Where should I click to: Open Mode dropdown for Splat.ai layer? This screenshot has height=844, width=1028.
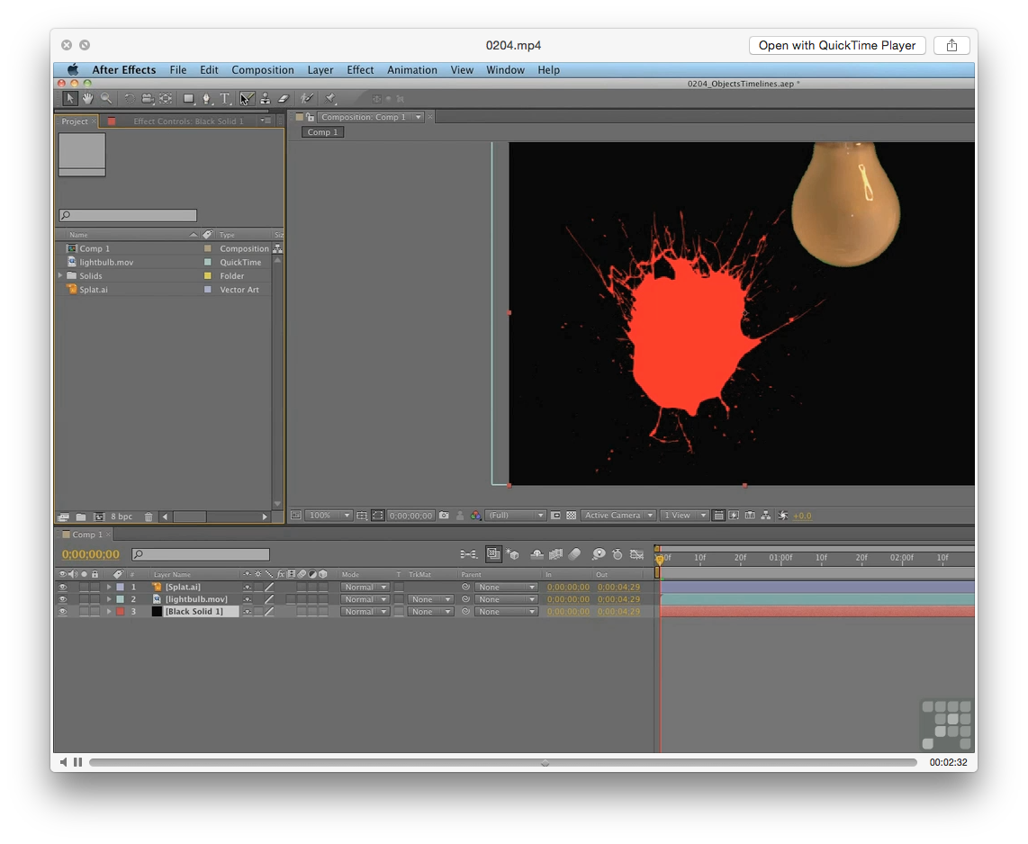(x=365, y=588)
